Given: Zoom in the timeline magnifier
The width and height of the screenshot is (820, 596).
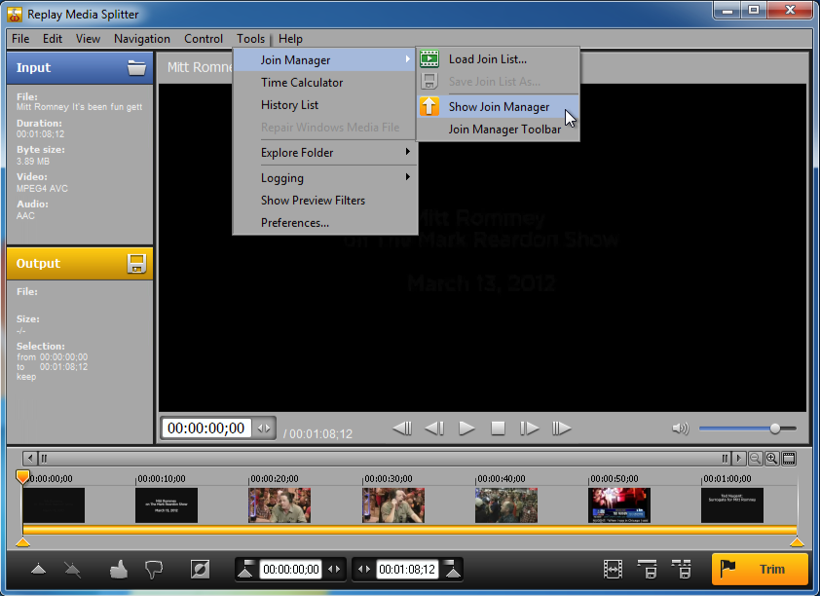Looking at the screenshot, I should pos(772,459).
